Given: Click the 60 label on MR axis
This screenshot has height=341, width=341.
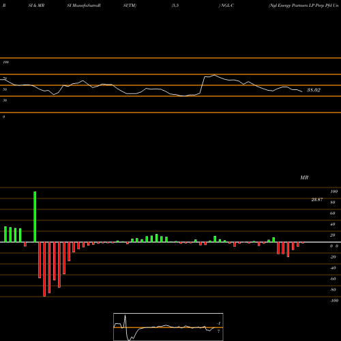Looking at the screenshot, I should 333,213.
